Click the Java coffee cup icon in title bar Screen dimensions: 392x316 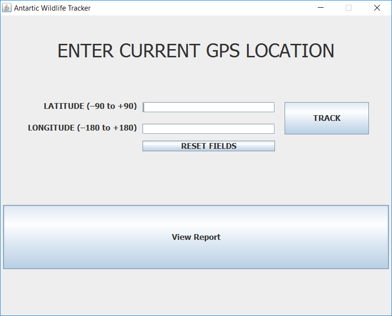pyautogui.click(x=7, y=8)
